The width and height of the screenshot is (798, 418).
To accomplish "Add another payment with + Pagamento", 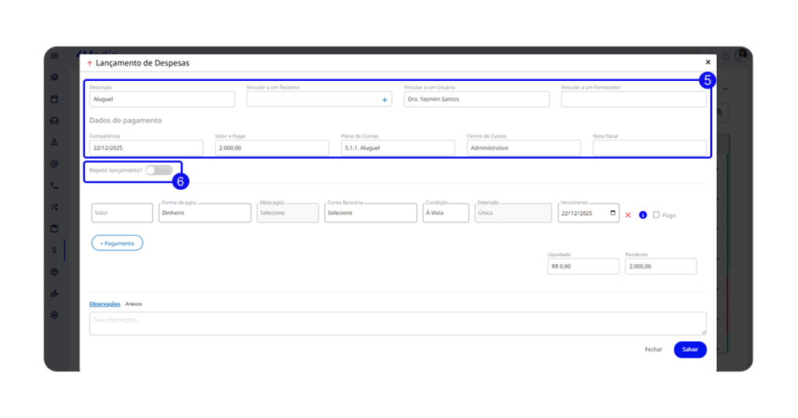I will point(117,243).
